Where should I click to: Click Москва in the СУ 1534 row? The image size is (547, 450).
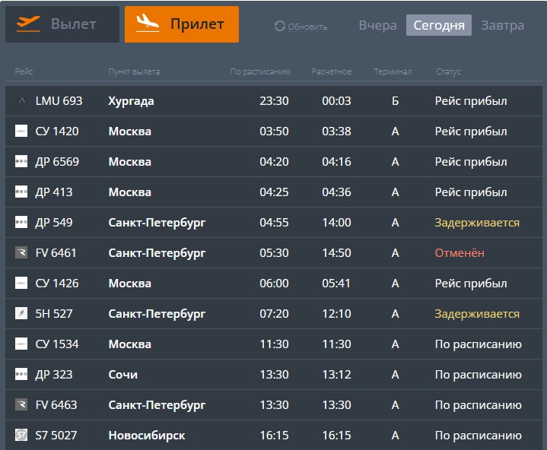click(x=130, y=344)
